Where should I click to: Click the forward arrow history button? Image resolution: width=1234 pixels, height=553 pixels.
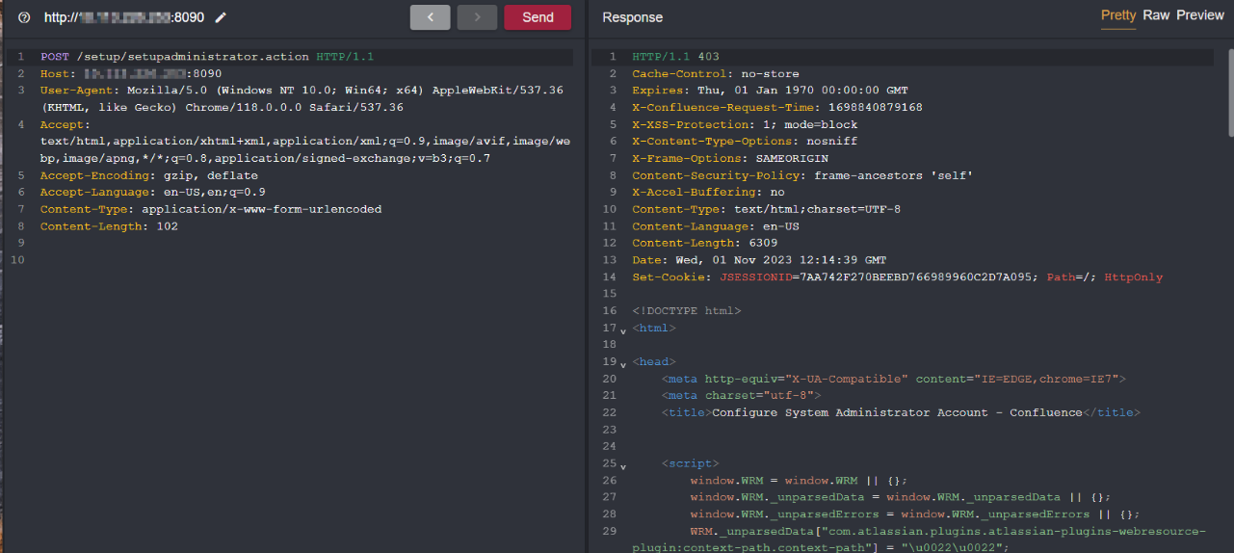tap(477, 17)
